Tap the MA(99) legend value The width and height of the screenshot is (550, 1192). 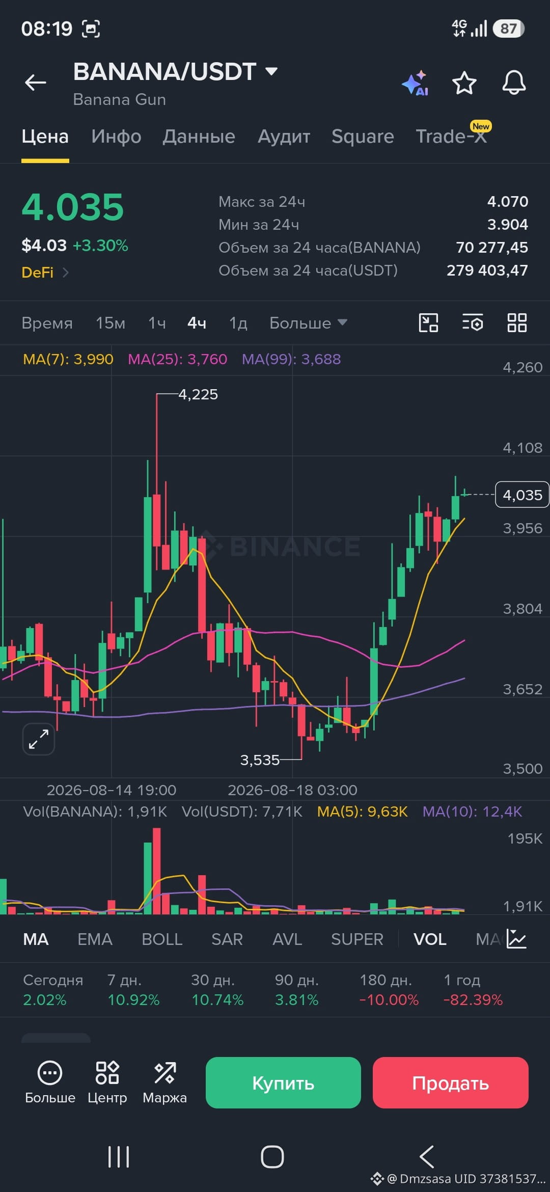click(291, 359)
